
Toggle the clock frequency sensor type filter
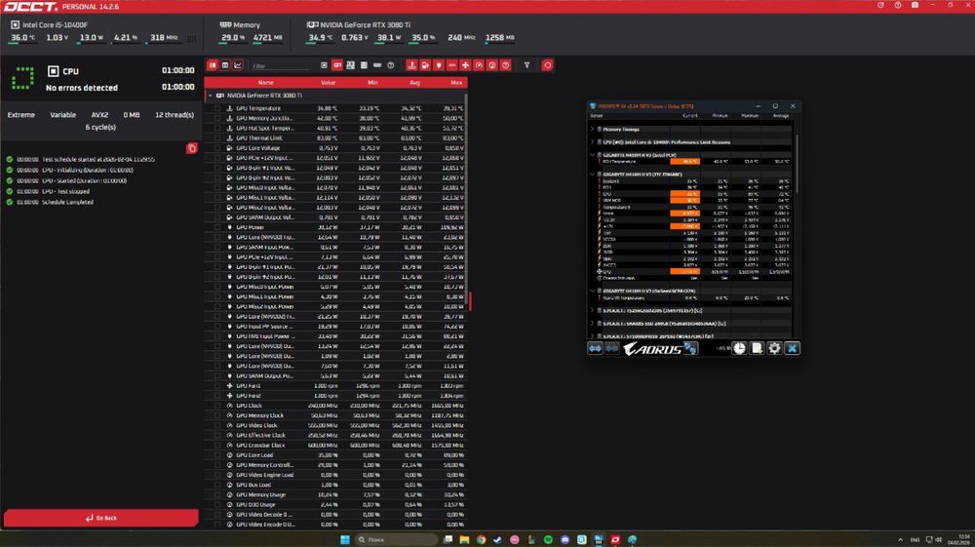(479, 65)
